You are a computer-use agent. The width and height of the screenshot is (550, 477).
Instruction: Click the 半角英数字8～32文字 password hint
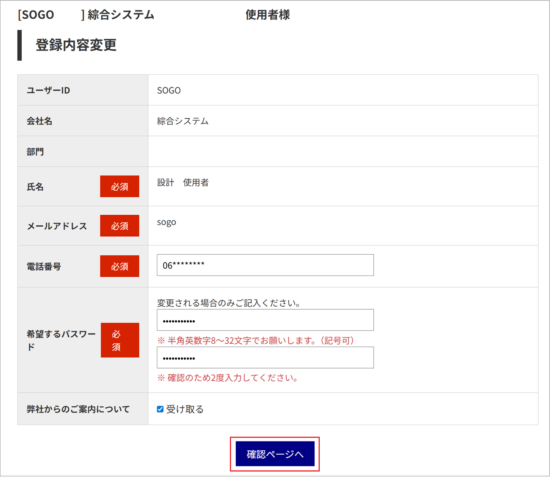pyautogui.click(x=256, y=341)
